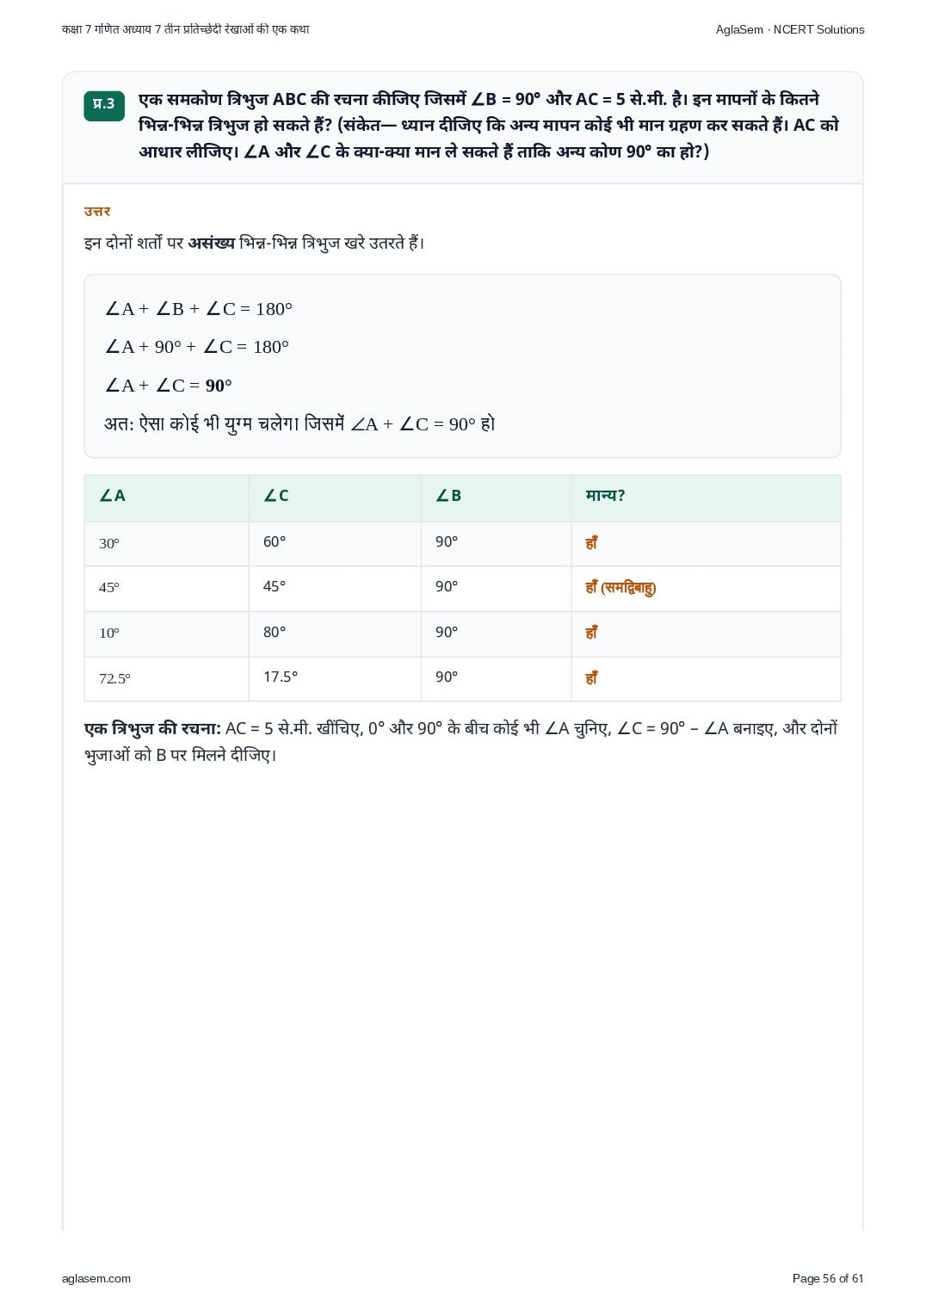
Task: Select the ∠B column header
Action: [496, 497]
